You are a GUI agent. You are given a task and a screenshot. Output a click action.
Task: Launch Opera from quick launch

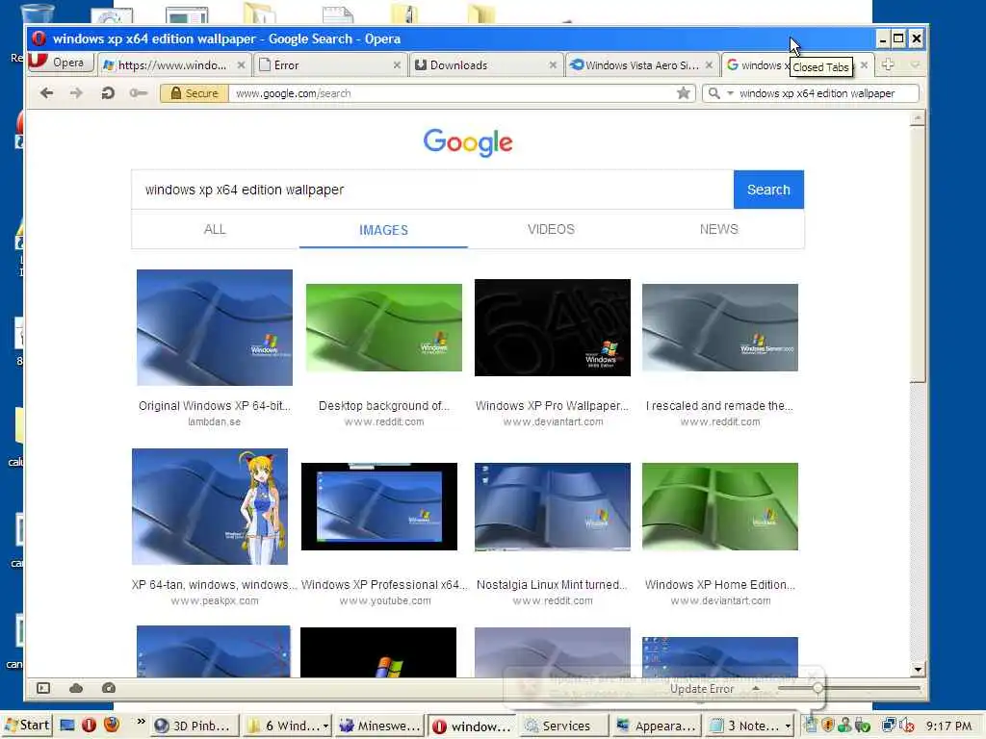click(x=89, y=726)
